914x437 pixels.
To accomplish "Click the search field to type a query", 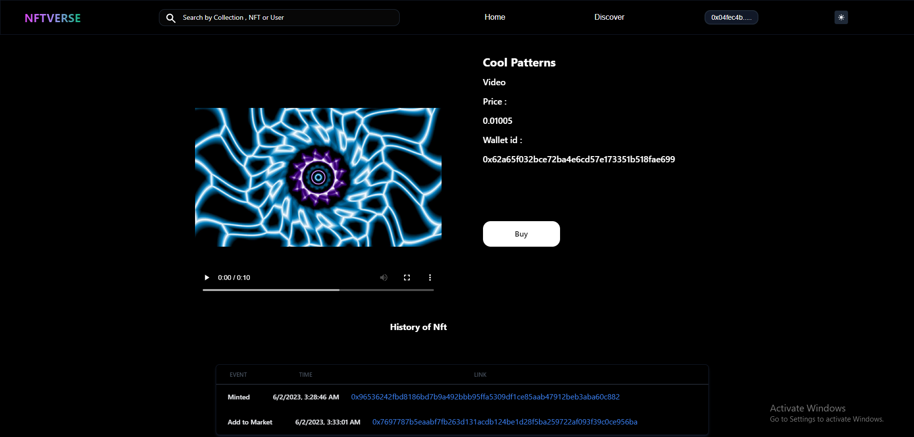I will coord(279,17).
